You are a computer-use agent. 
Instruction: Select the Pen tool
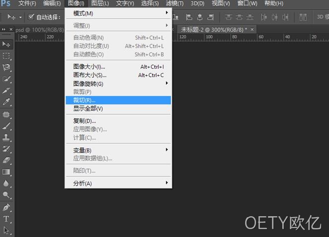pyautogui.click(x=6, y=207)
